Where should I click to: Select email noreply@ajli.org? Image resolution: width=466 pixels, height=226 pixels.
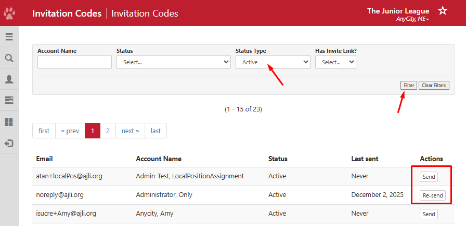point(60,195)
